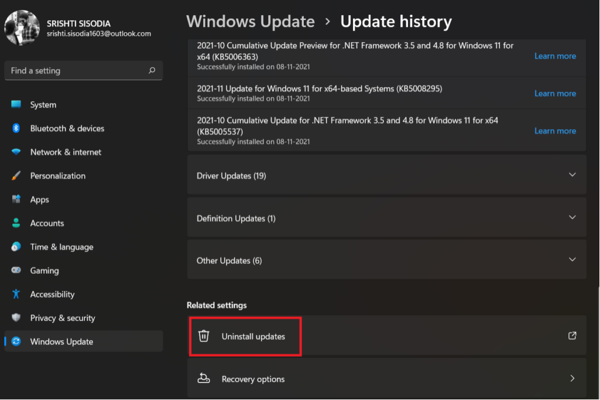Click the external-link icon on Uninstall updates row

(572, 335)
